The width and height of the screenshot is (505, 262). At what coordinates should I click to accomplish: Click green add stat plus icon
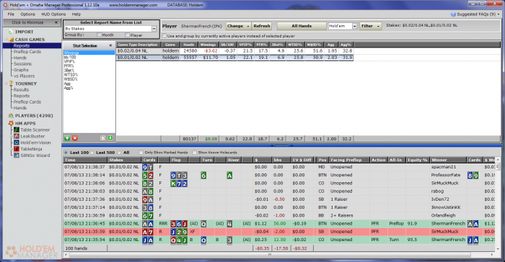[67, 138]
